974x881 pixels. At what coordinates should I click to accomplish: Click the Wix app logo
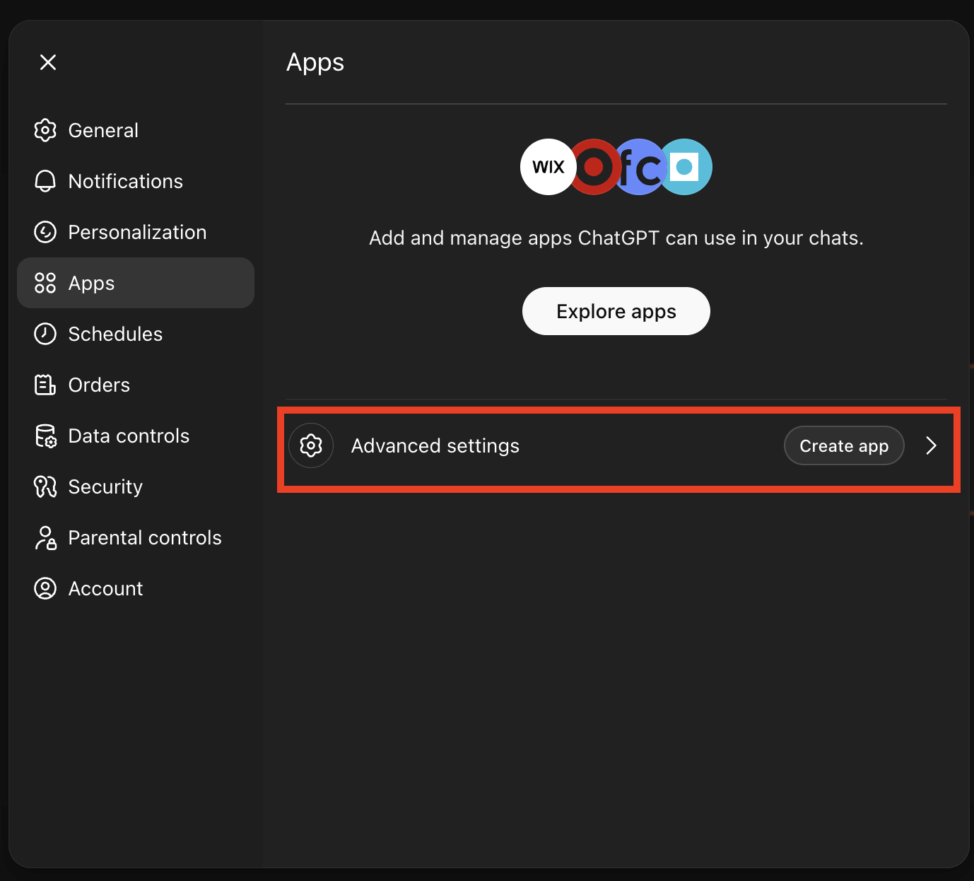(548, 167)
